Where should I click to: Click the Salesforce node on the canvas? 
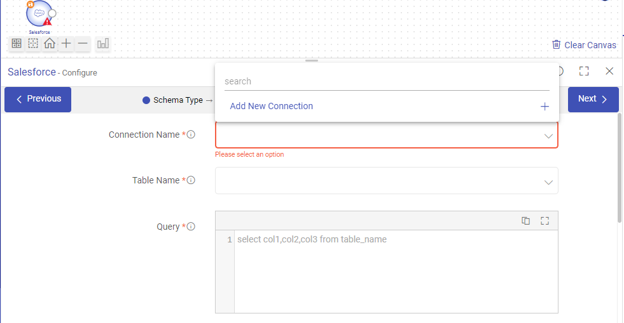pos(39,14)
